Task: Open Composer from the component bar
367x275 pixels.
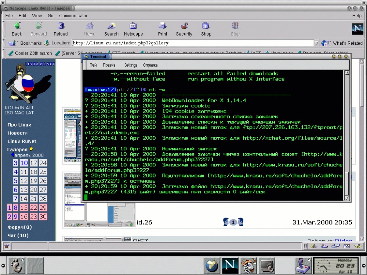Action: click(357, 246)
